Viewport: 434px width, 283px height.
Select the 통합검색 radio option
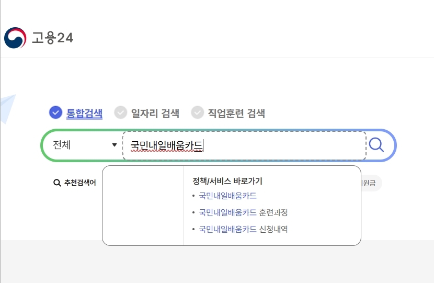click(x=55, y=112)
